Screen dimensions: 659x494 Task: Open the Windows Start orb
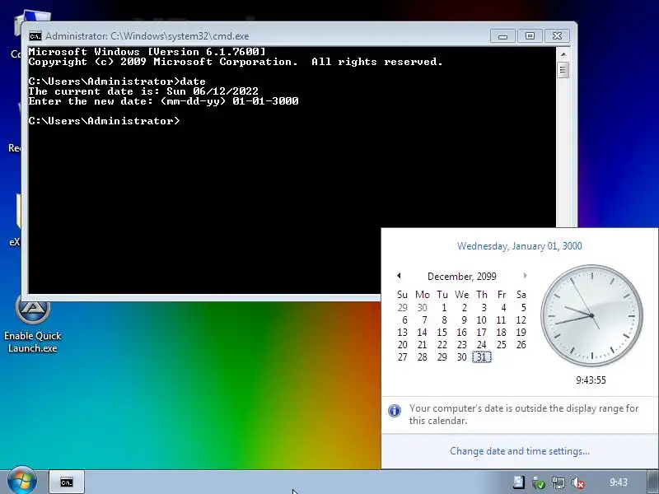click(x=22, y=481)
